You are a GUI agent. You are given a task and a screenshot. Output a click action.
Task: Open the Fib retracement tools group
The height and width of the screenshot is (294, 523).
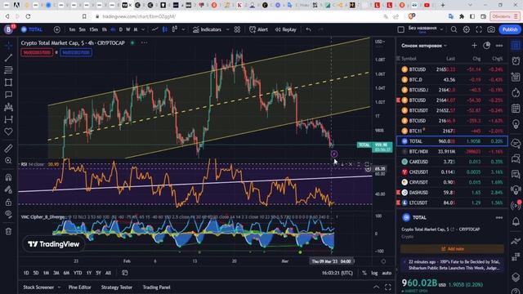[8, 70]
